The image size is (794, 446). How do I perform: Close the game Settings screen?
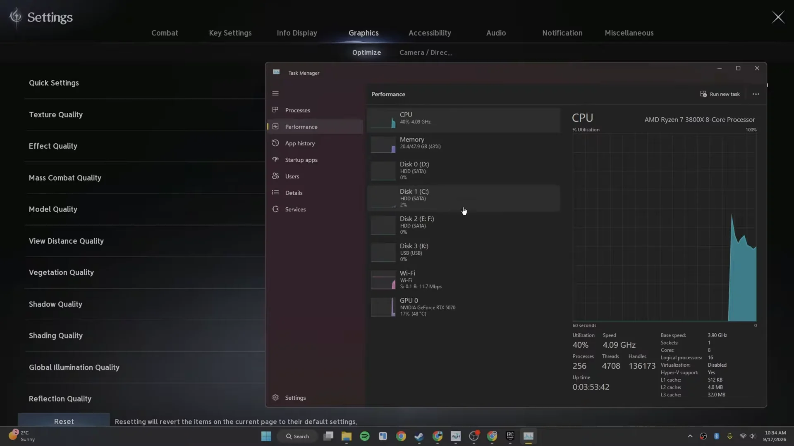point(778,17)
